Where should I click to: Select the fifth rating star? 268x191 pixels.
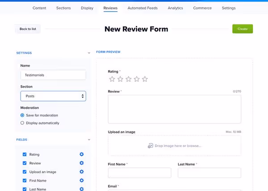click(x=145, y=79)
